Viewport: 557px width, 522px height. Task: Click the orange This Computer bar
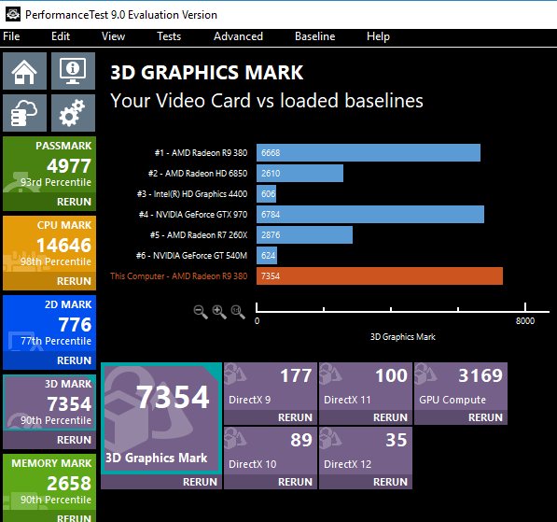(x=380, y=275)
